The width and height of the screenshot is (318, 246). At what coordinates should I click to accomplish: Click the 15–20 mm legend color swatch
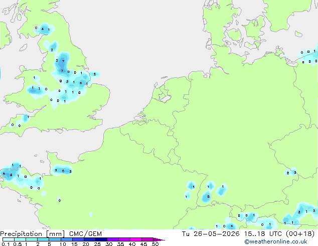78,239
